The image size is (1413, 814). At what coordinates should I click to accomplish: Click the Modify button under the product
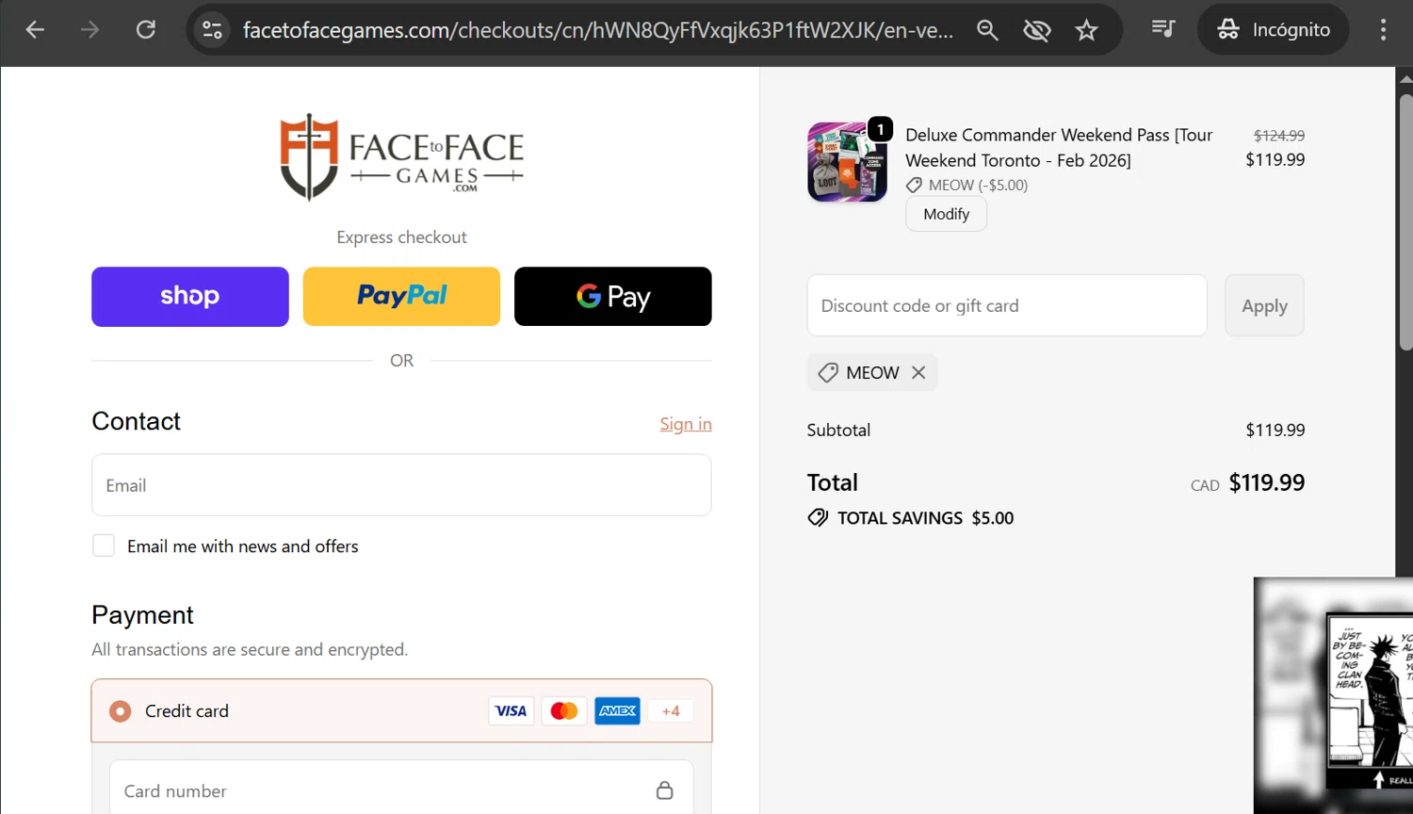coord(946,214)
